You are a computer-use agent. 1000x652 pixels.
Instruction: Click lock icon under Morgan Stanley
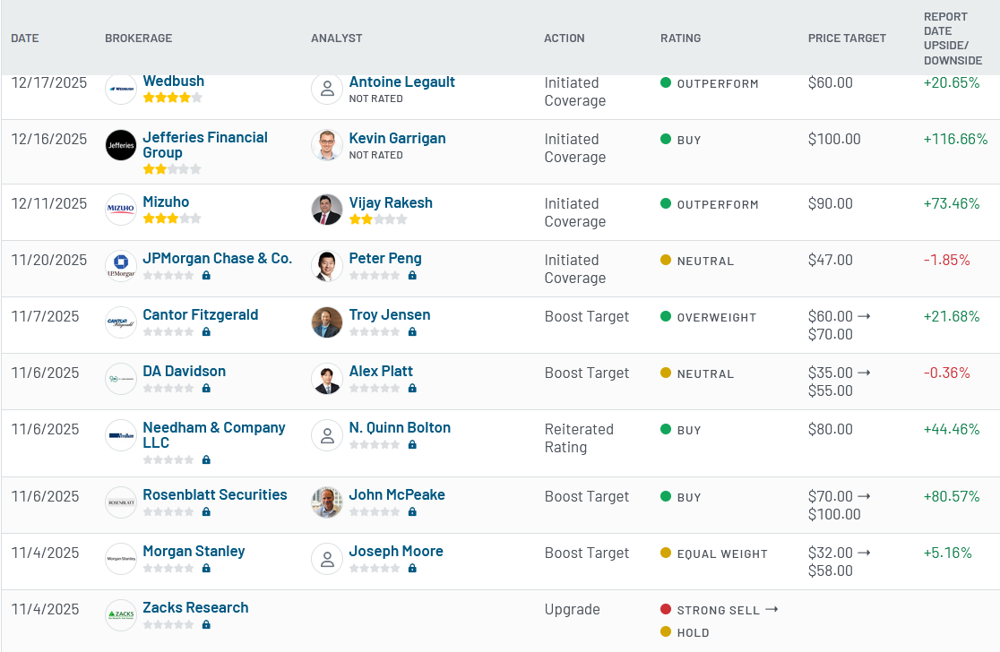point(206,568)
